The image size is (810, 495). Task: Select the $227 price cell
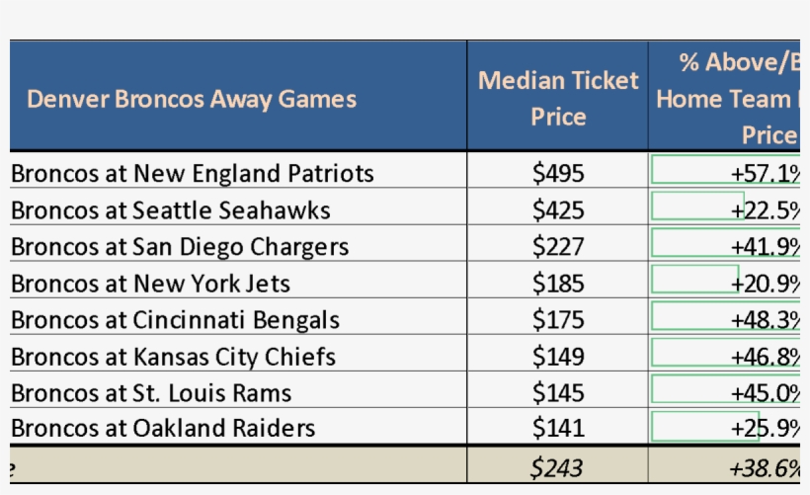pyautogui.click(x=558, y=247)
